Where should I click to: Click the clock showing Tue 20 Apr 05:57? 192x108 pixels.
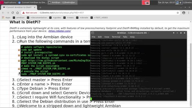[166, 2]
